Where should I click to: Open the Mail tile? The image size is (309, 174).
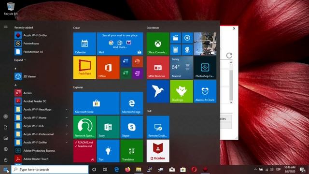(x=120, y=44)
